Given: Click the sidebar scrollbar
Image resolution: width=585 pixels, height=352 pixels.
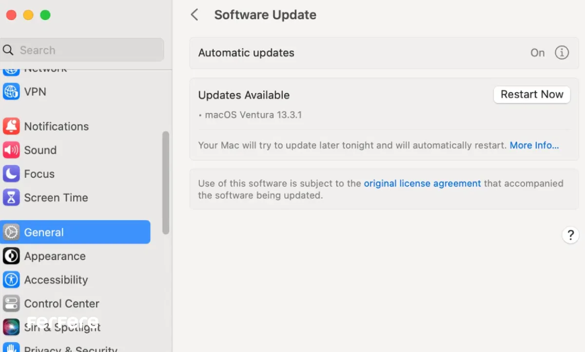Looking at the screenshot, I should click(166, 183).
